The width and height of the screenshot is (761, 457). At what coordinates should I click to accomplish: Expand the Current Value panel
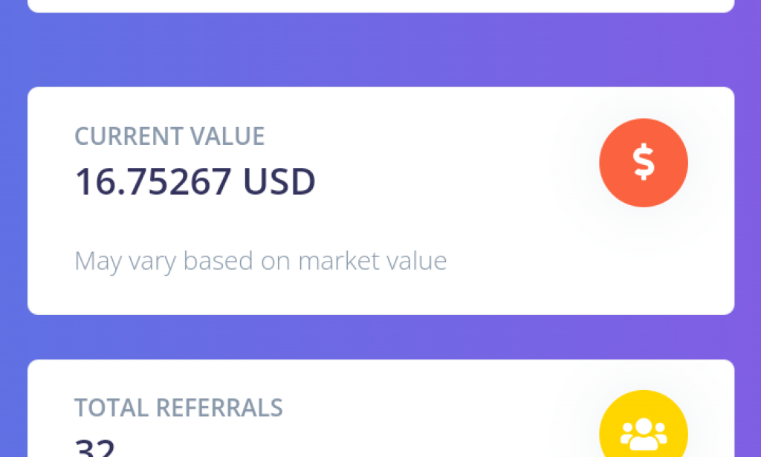[380, 201]
